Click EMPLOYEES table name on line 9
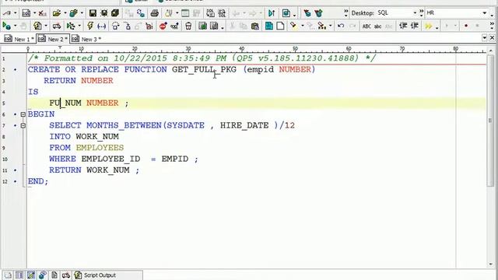This screenshot has height=280, width=498. [100, 148]
